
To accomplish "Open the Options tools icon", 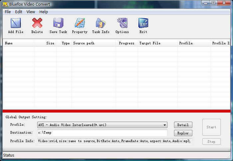I will (122, 23).
